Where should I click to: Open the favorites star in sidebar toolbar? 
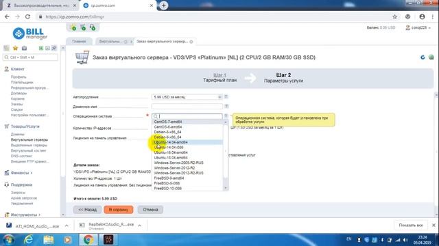pos(15,49)
